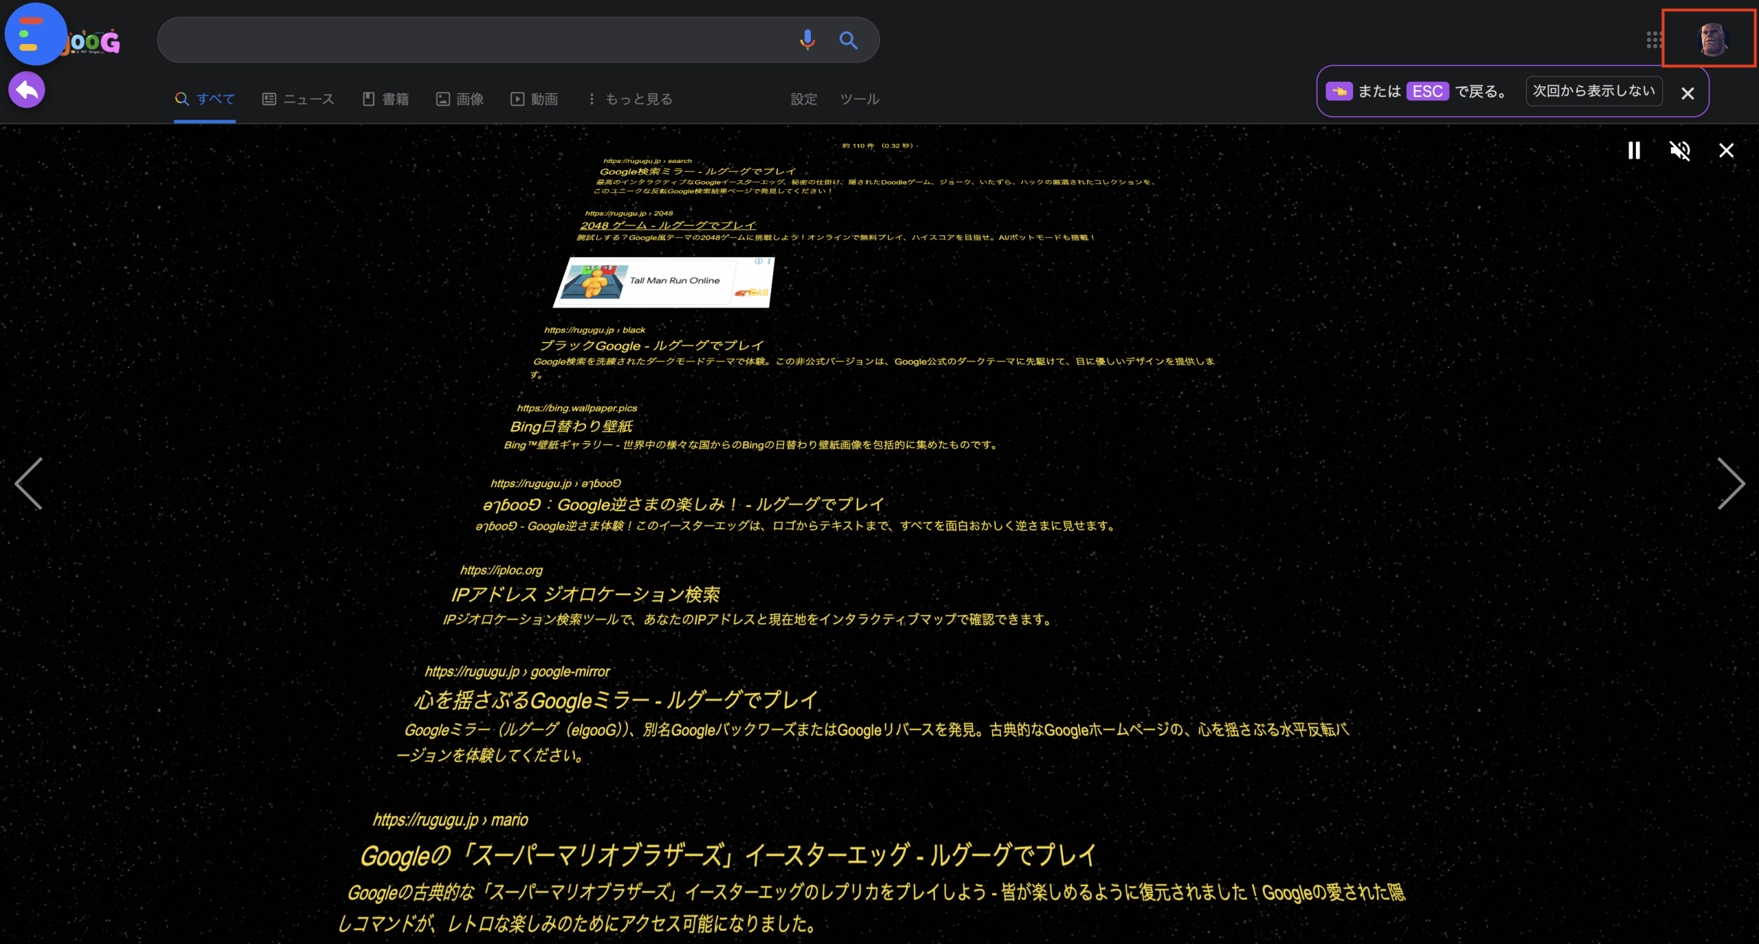Open the 動画 tab
This screenshot has height=944, width=1759.
[x=534, y=99]
